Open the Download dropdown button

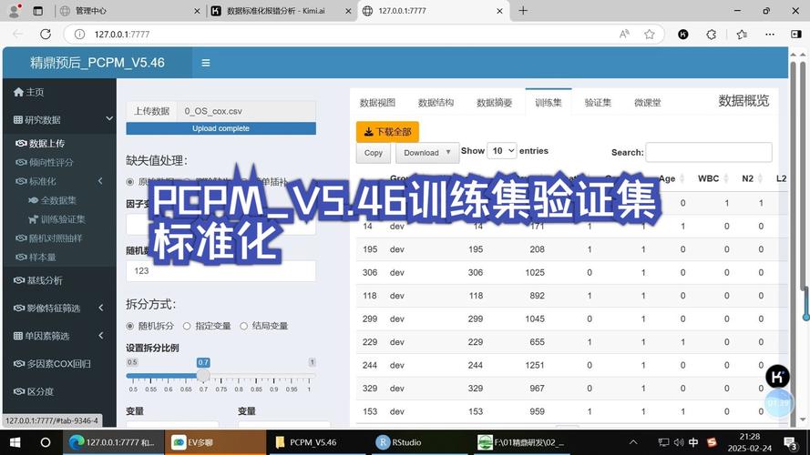tap(427, 153)
